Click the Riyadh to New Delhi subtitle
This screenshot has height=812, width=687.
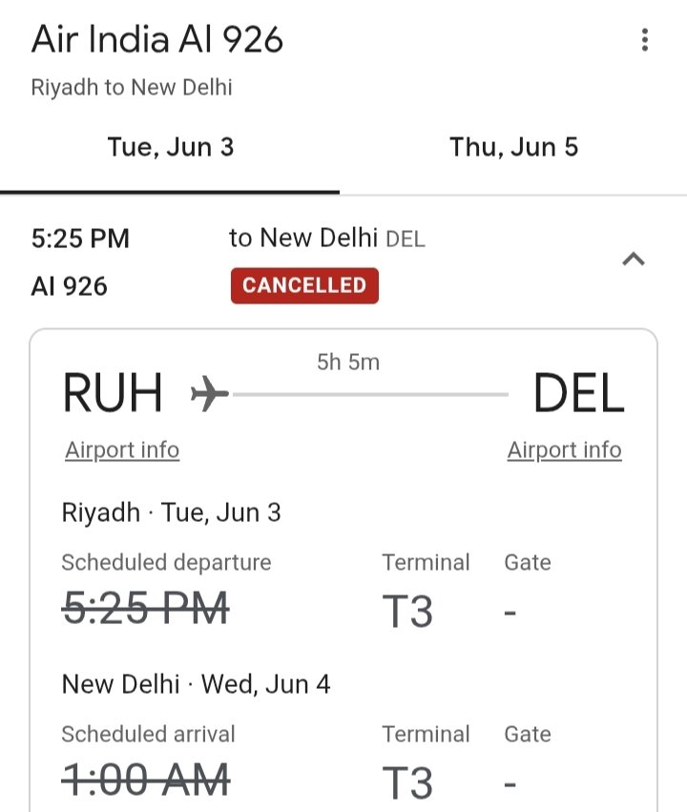coord(132,88)
